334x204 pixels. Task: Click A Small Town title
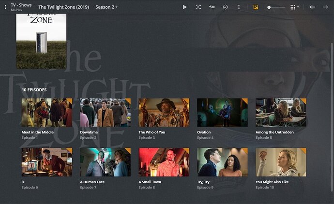(x=150, y=182)
